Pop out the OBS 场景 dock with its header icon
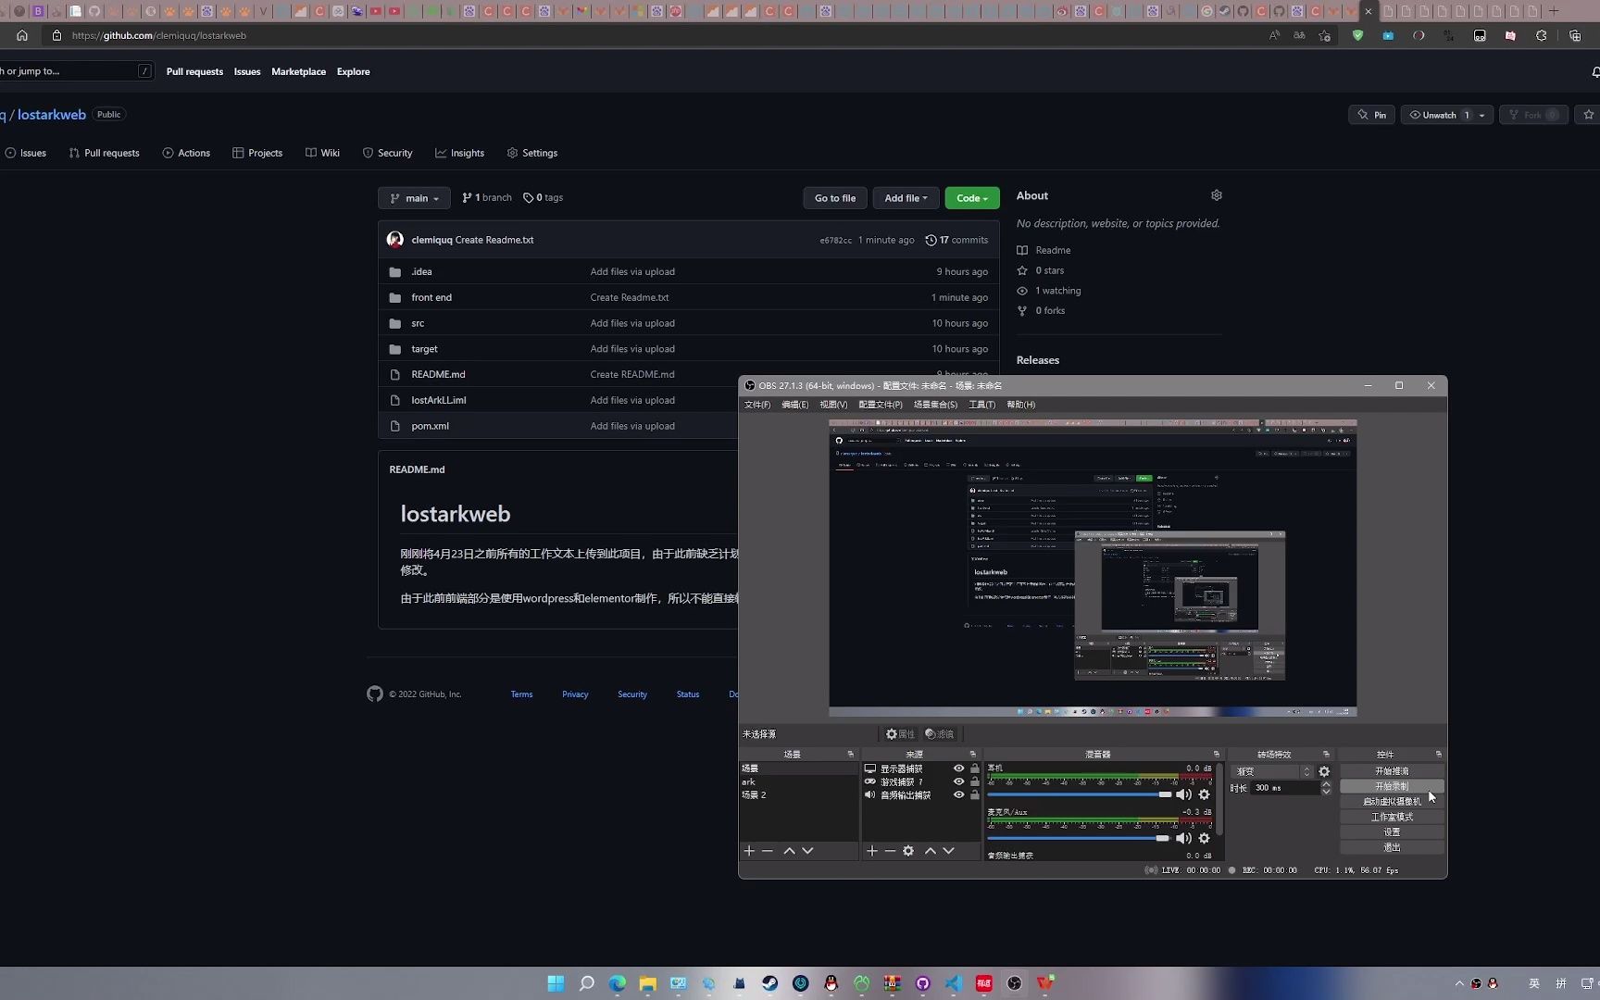This screenshot has width=1600, height=1000. click(x=851, y=755)
